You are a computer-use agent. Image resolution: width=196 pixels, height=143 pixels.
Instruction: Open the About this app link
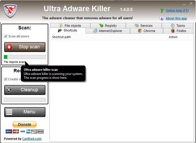tap(176, 18)
